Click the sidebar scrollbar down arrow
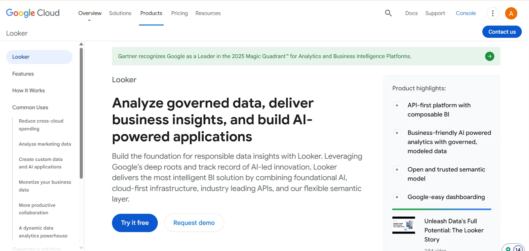The width and height of the screenshot is (529, 251). coord(81,248)
